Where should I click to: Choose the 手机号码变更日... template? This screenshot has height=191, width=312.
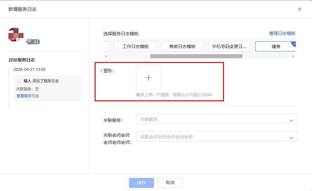(x=229, y=46)
